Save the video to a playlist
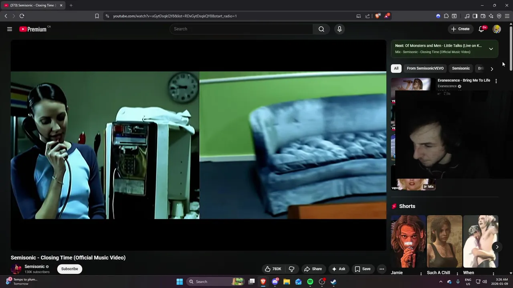Screen dimensions: 513x288 pos(362,269)
